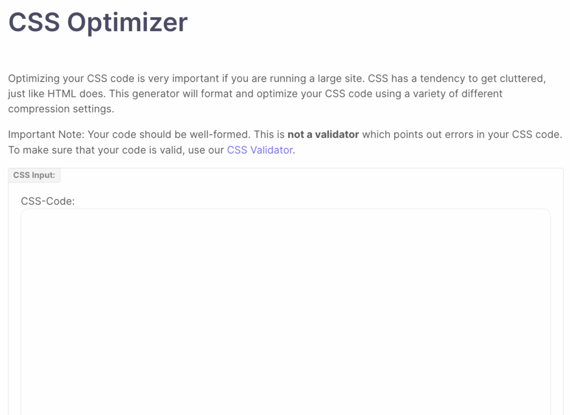The width and height of the screenshot is (570, 415).
Task: Click the bold 'not a validator' text
Action: [x=323, y=134]
